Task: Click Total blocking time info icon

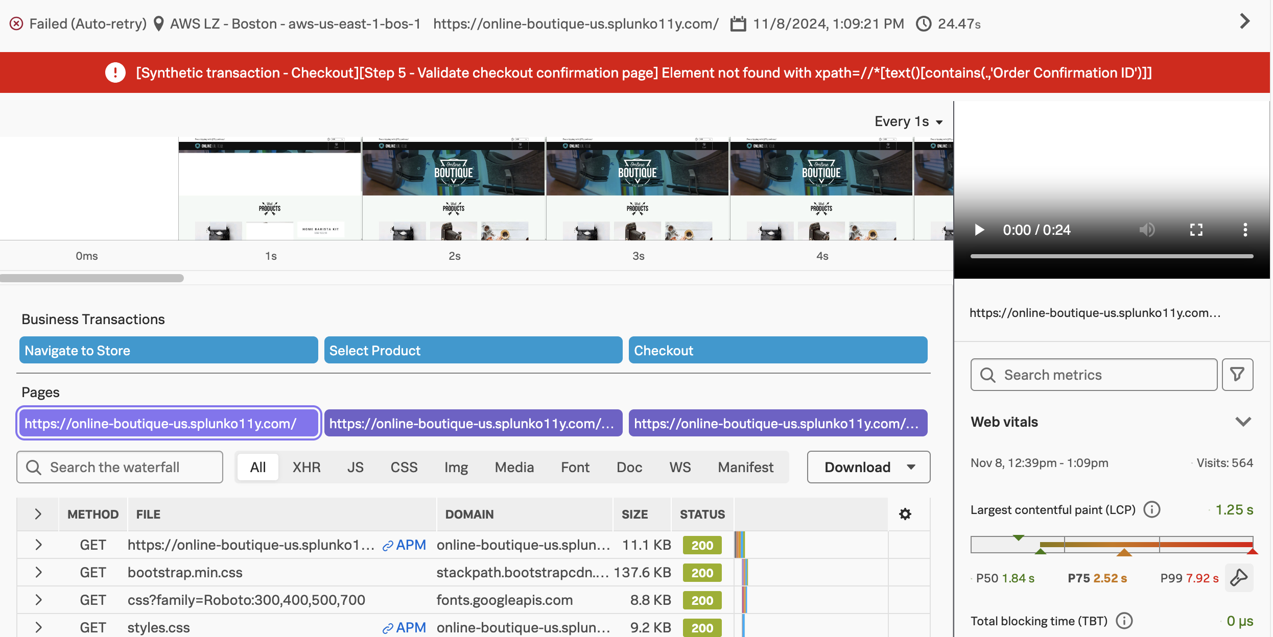Action: tap(1124, 621)
